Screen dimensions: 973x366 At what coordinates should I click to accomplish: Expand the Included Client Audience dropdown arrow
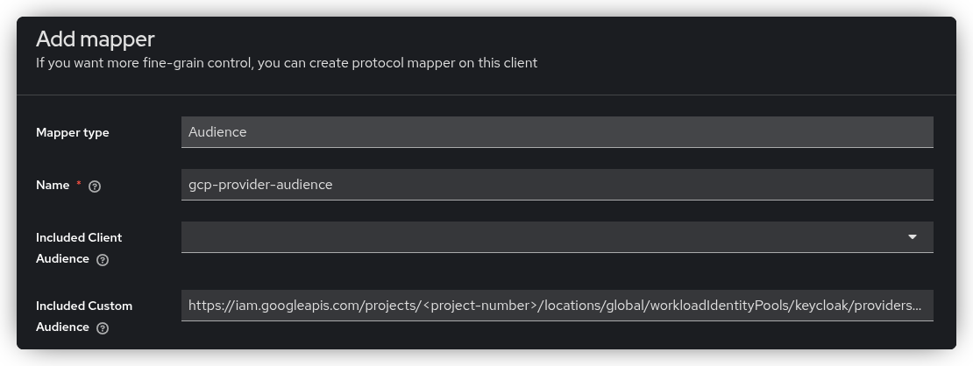912,237
